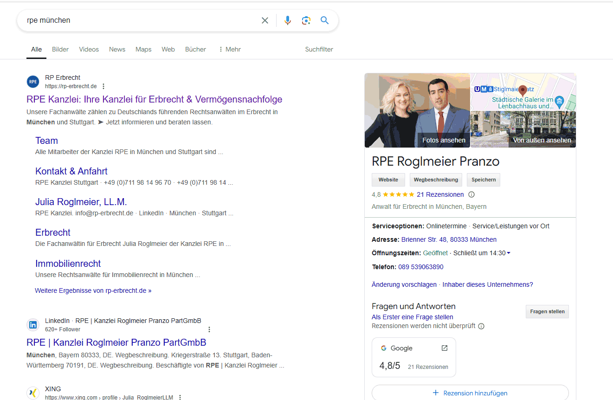This screenshot has width=613, height=400.
Task: Click the 4,8/5 rating in Google card
Action: (x=390, y=366)
